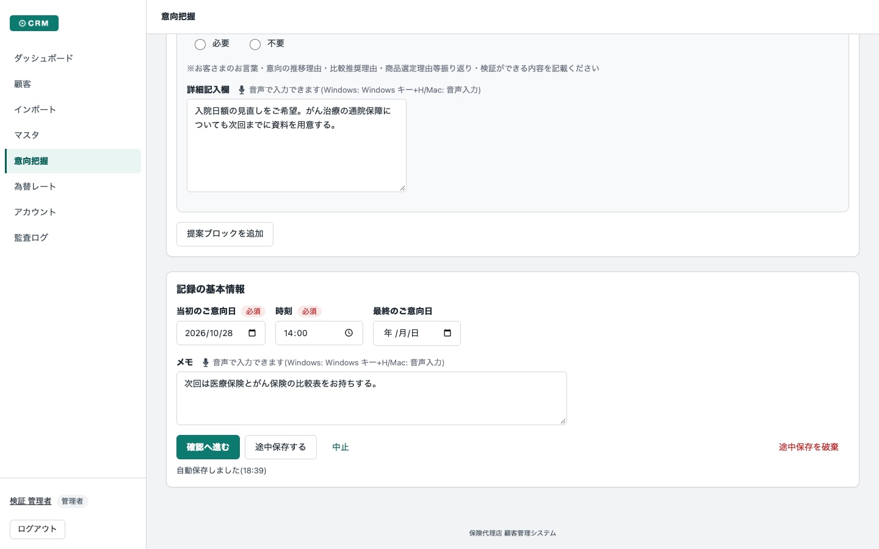Go to 顧客 sidebar item
The width and height of the screenshot is (879, 549).
tap(73, 84)
